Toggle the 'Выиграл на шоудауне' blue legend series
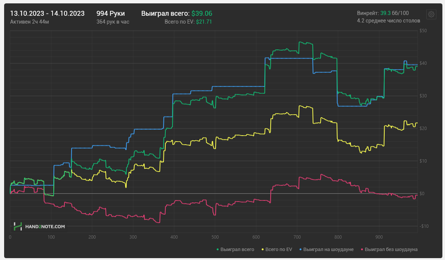The height and width of the screenshot is (260, 445). click(x=327, y=250)
